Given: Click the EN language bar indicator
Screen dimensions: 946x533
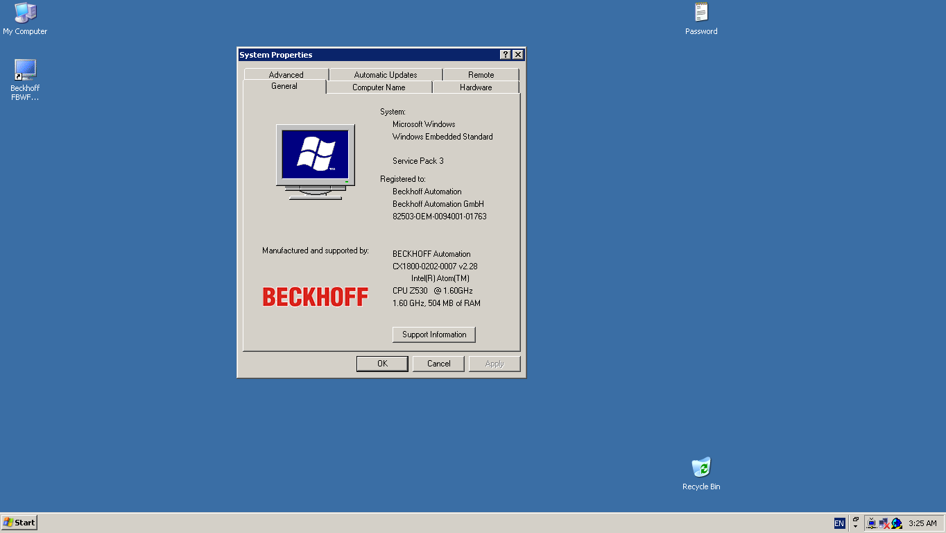Looking at the screenshot, I should tap(839, 523).
